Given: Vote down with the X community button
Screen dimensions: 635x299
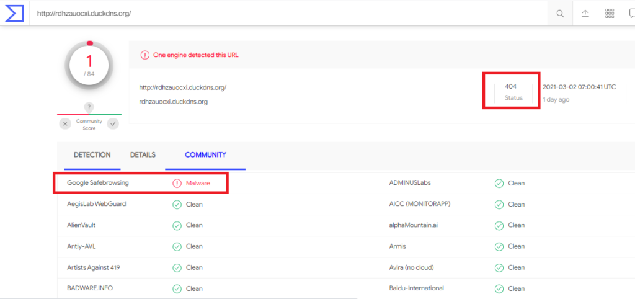Looking at the screenshot, I should coord(65,123).
